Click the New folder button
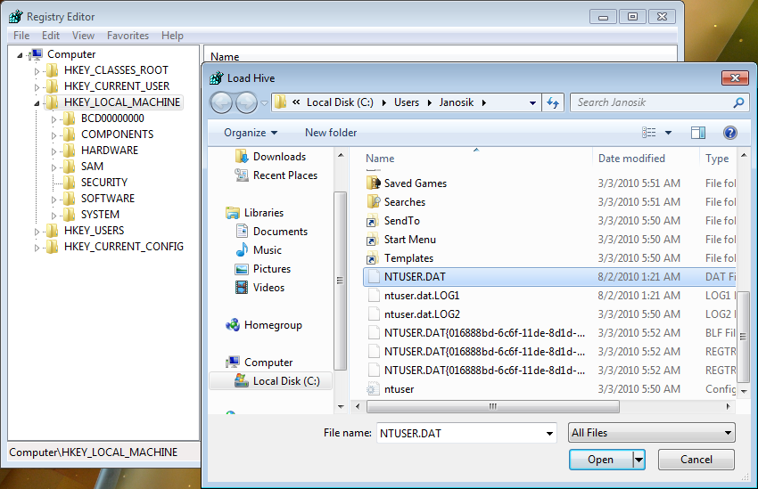The height and width of the screenshot is (489, 758). point(331,133)
